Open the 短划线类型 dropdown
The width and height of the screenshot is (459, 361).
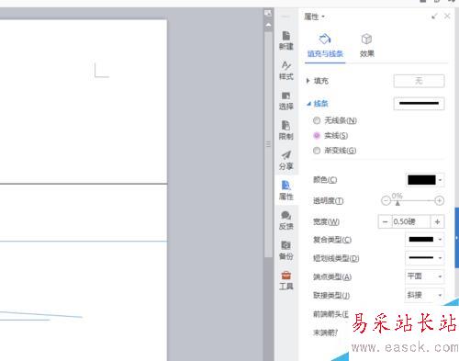point(424,258)
